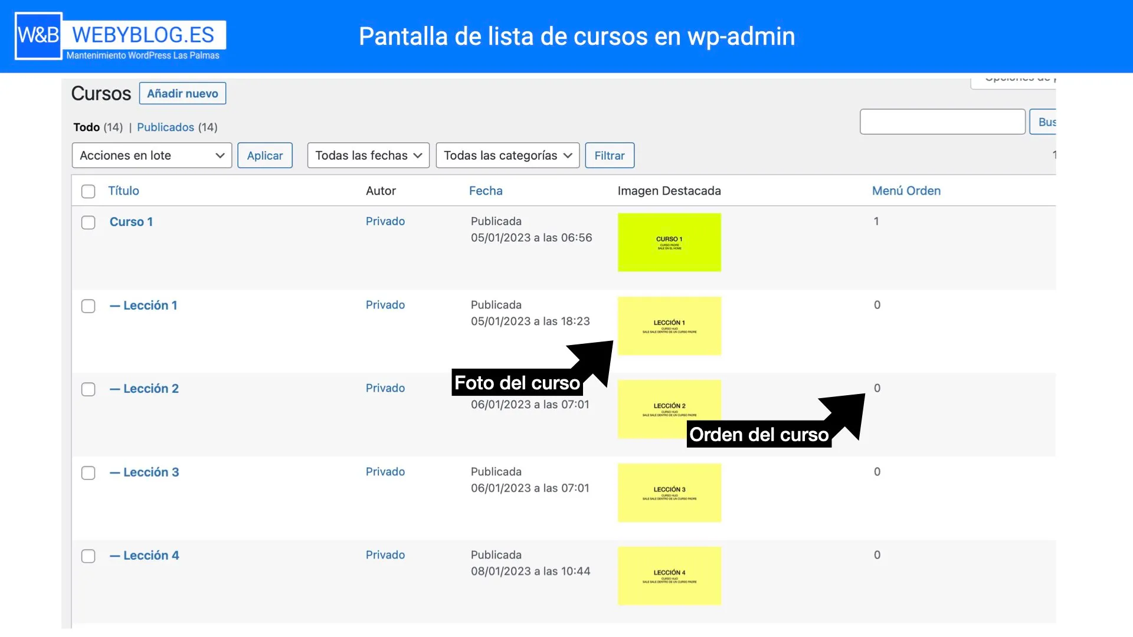Click the featured image thumbnail of Curso 1
Screen dimensions: 1133x637
tap(669, 242)
